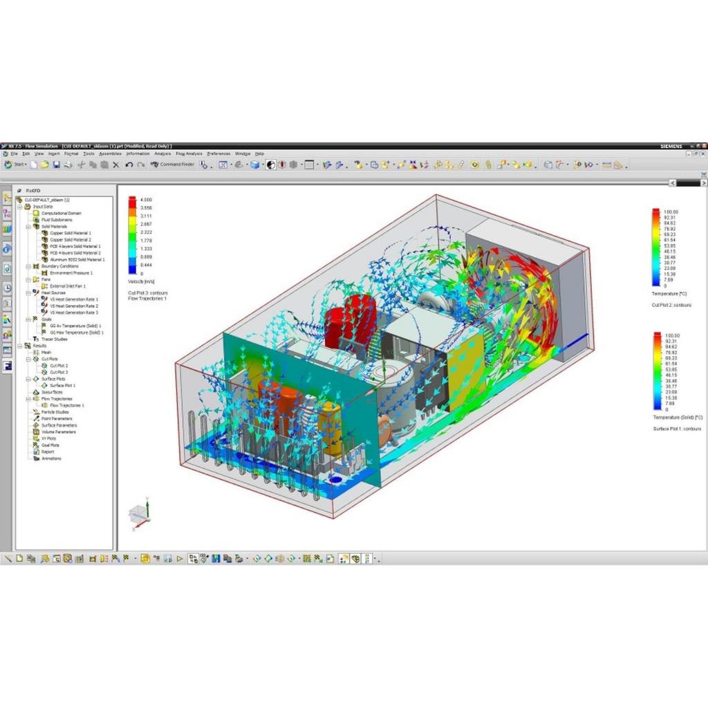The image size is (708, 708).
Task: Open the Flow Analysis menu
Action: pyautogui.click(x=189, y=154)
